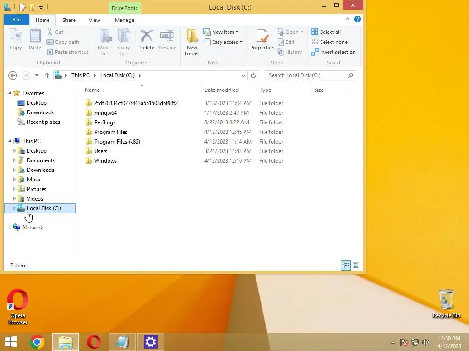Sort by Name column header

pyautogui.click(x=142, y=90)
